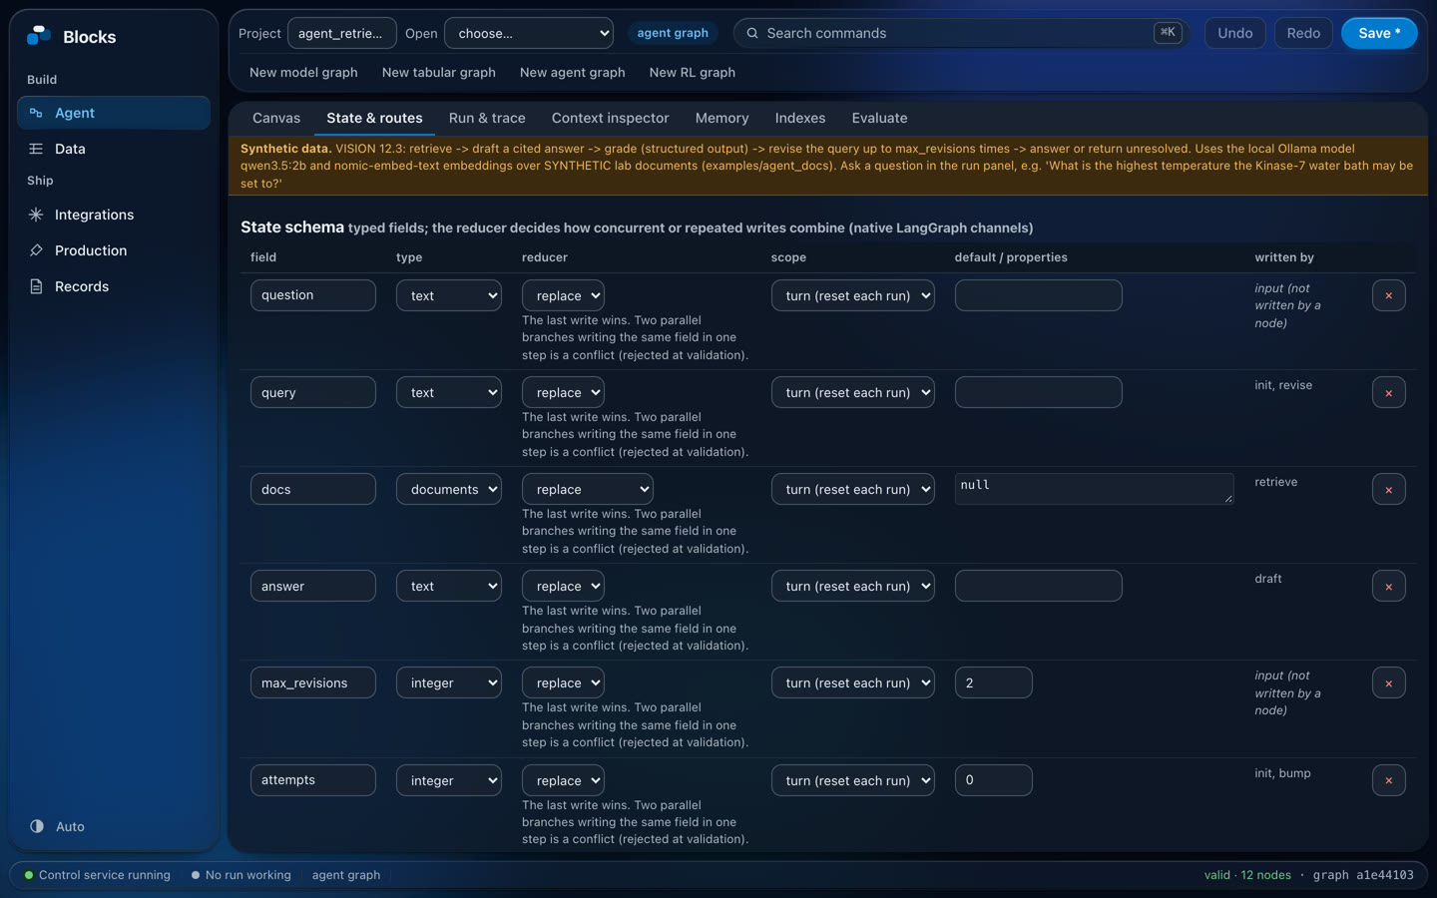Open the scope dropdown for attempts
This screenshot has width=1437, height=898.
pyautogui.click(x=853, y=780)
